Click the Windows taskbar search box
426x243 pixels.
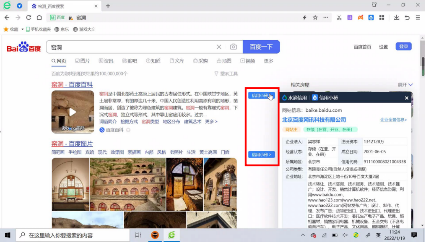(x=73, y=235)
